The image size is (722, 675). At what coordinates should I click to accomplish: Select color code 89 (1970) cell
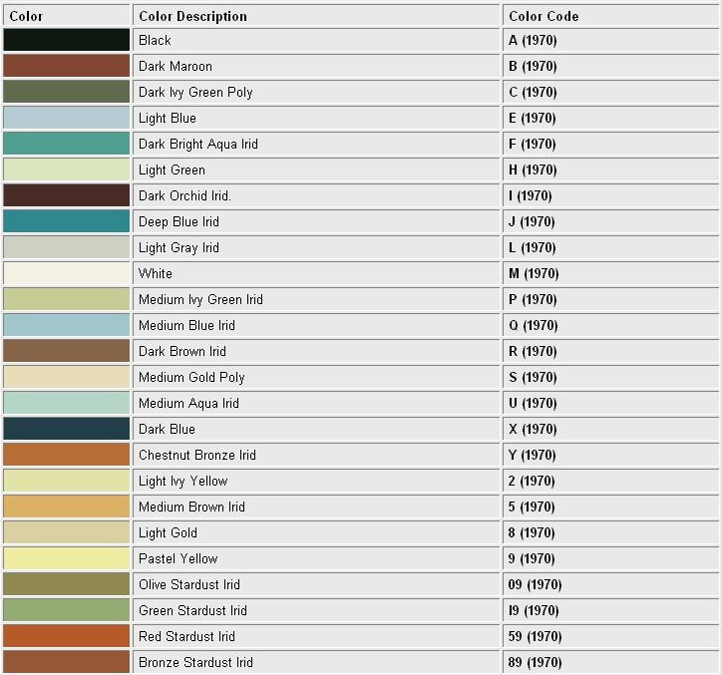611,662
